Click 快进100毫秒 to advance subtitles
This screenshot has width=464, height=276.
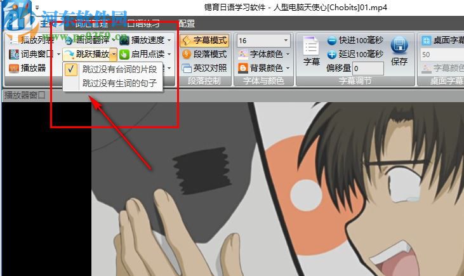[355, 40]
